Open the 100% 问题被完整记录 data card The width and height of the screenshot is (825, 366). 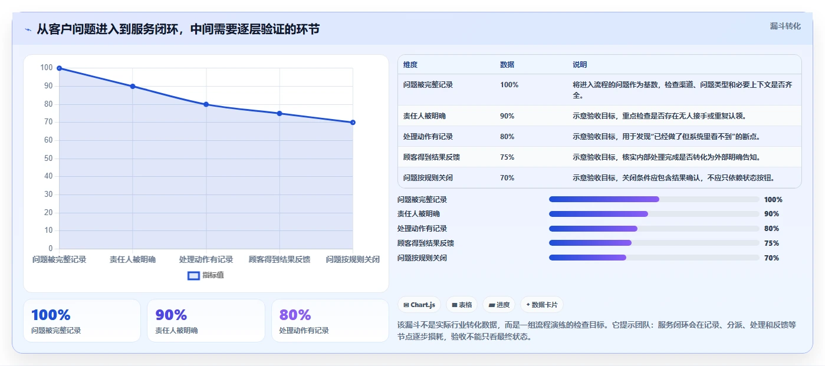coord(82,321)
